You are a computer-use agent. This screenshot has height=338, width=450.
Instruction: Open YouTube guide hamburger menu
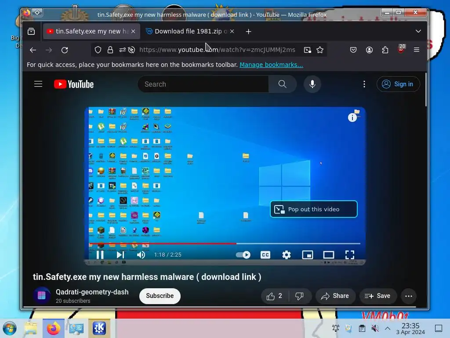38,84
